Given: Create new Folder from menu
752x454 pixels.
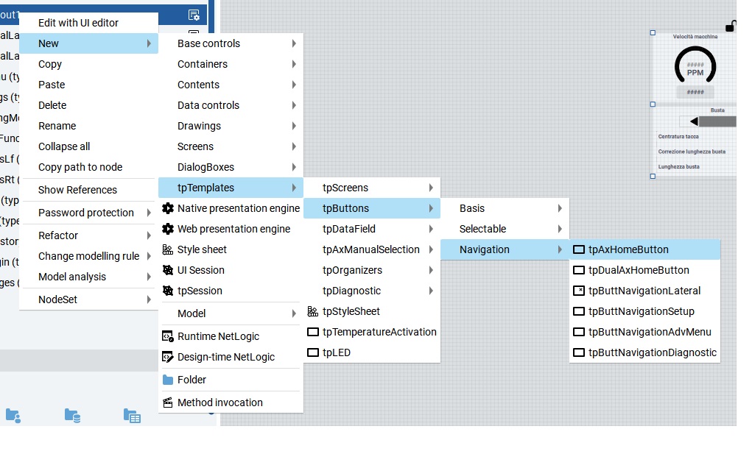Looking at the screenshot, I should (x=191, y=380).
